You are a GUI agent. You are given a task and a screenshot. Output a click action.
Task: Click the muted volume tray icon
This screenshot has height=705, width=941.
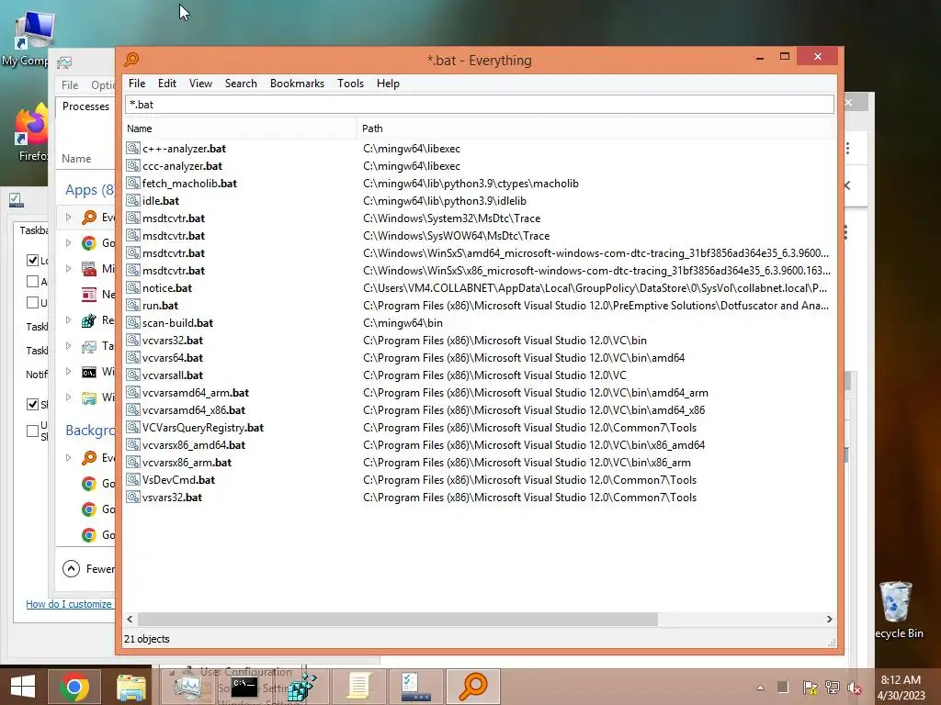click(x=855, y=688)
